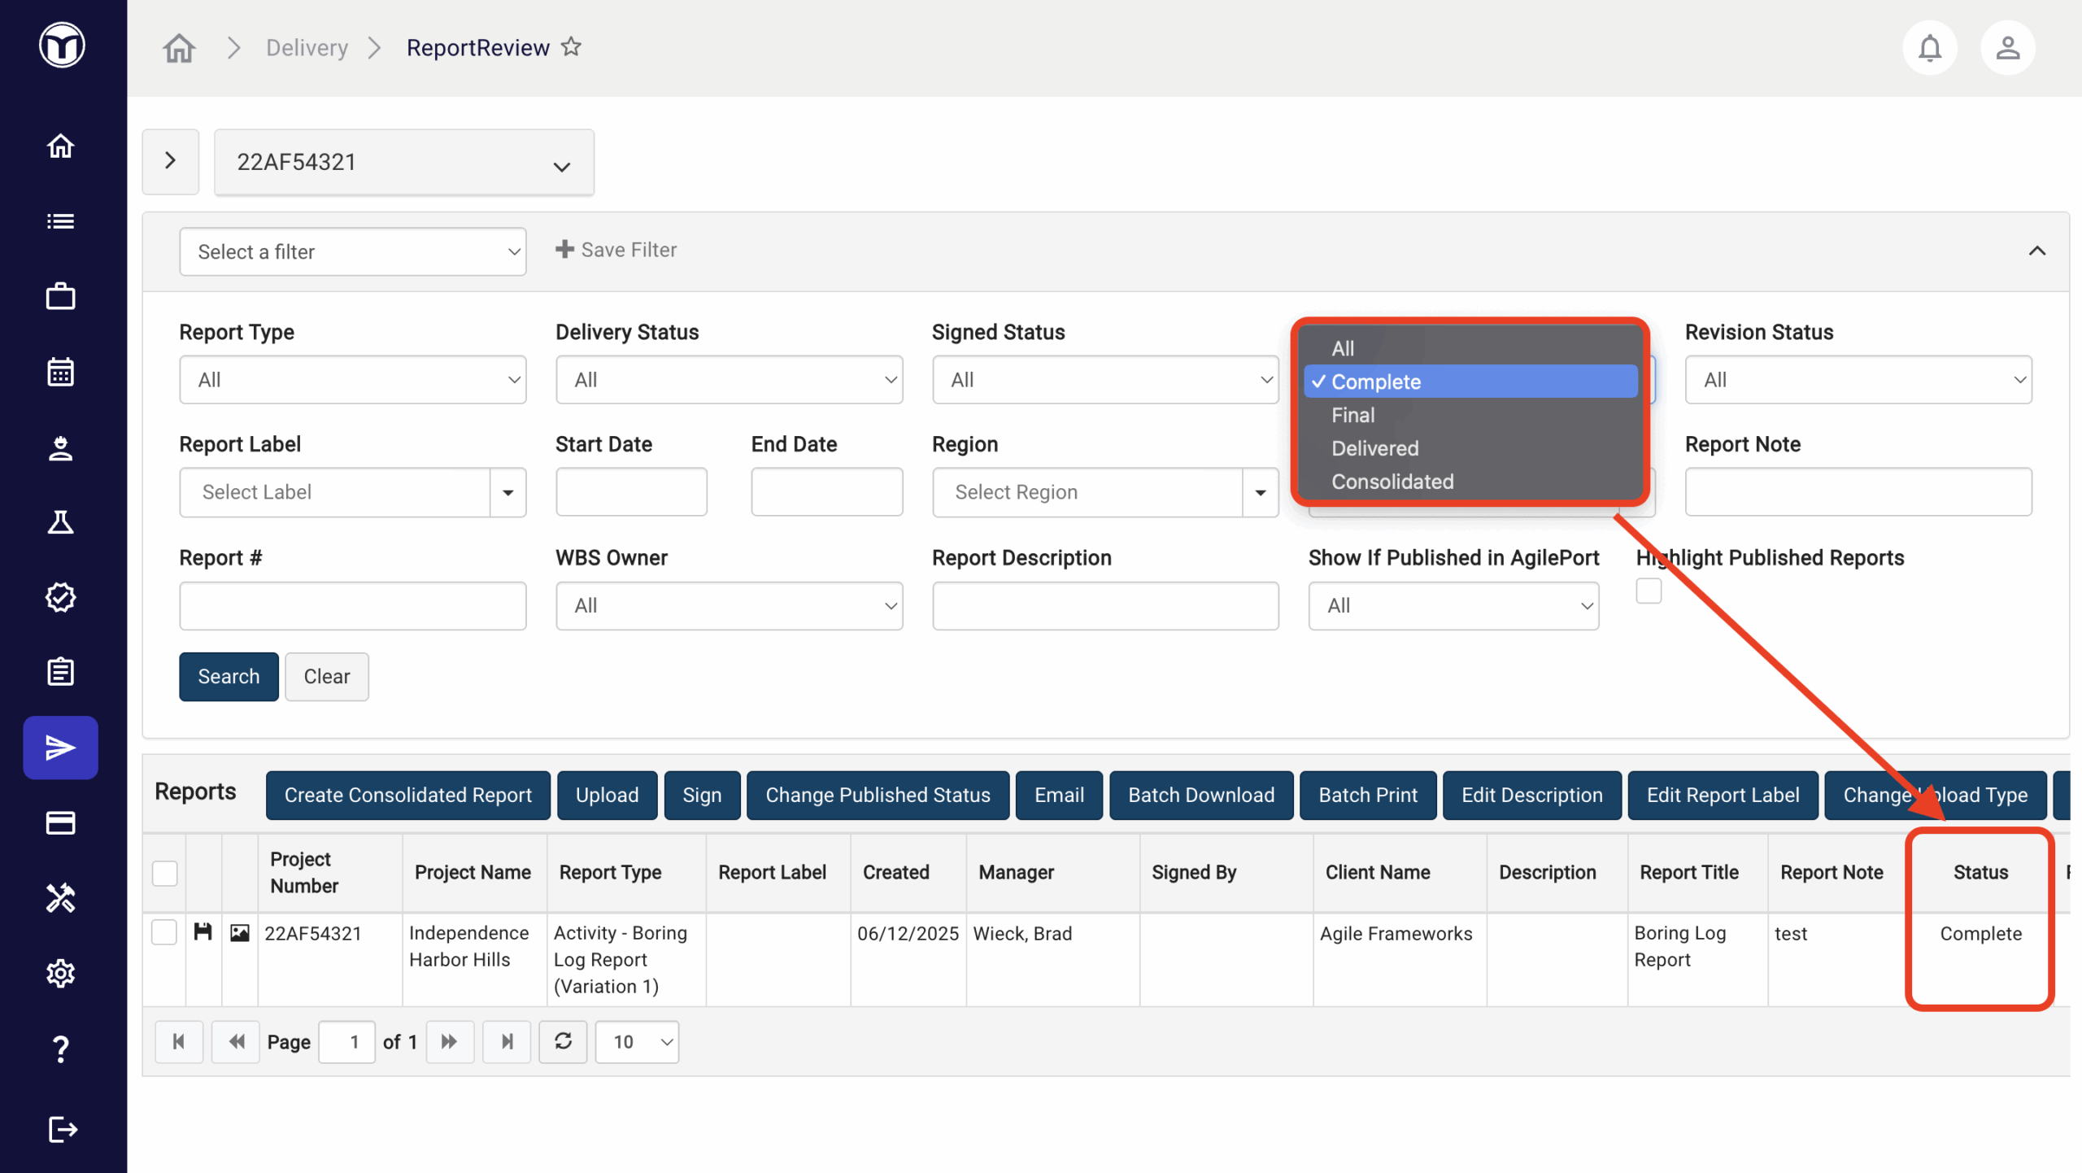Select the checkbox for report 22AF54321
Image resolution: width=2082 pixels, height=1173 pixels.
[x=164, y=932]
